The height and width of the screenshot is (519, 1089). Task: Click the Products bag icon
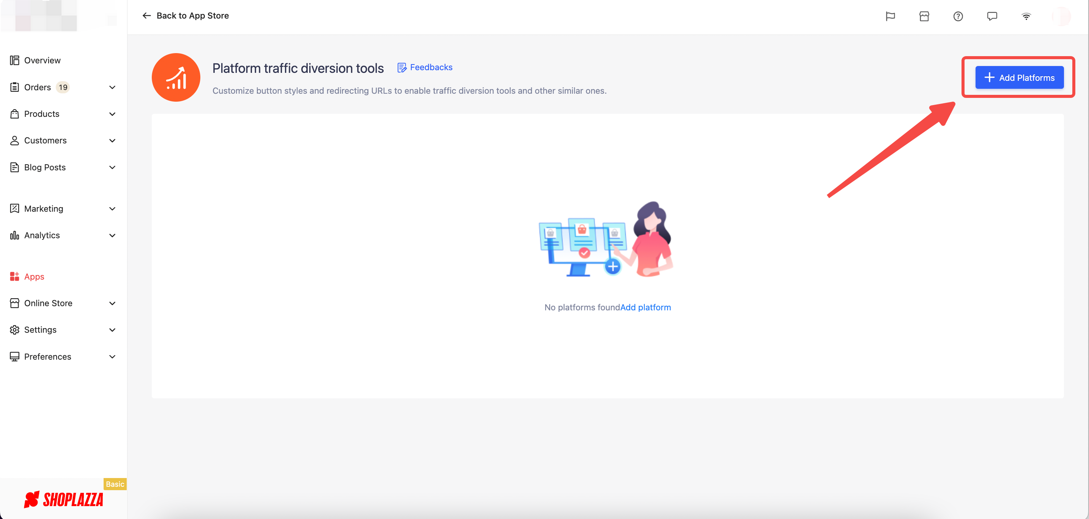pos(15,114)
